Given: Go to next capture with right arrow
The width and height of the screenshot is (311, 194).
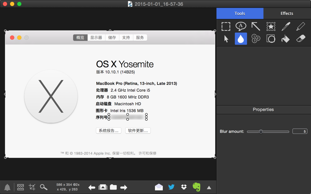Looking at the screenshot, I should (124, 187).
